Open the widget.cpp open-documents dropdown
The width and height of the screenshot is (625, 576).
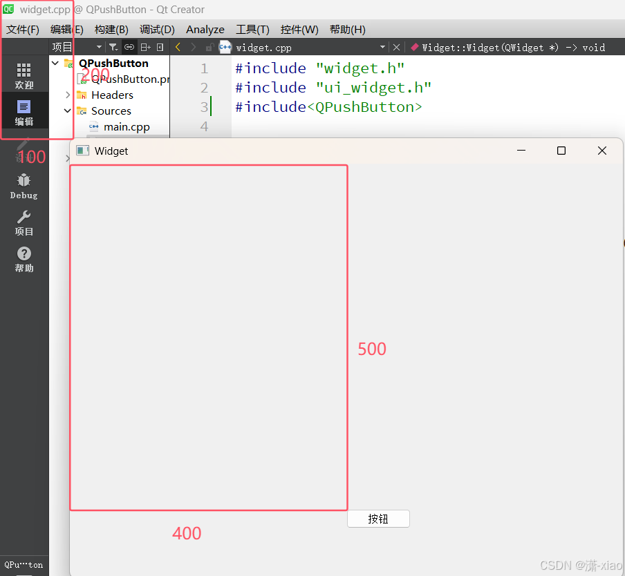(382, 48)
